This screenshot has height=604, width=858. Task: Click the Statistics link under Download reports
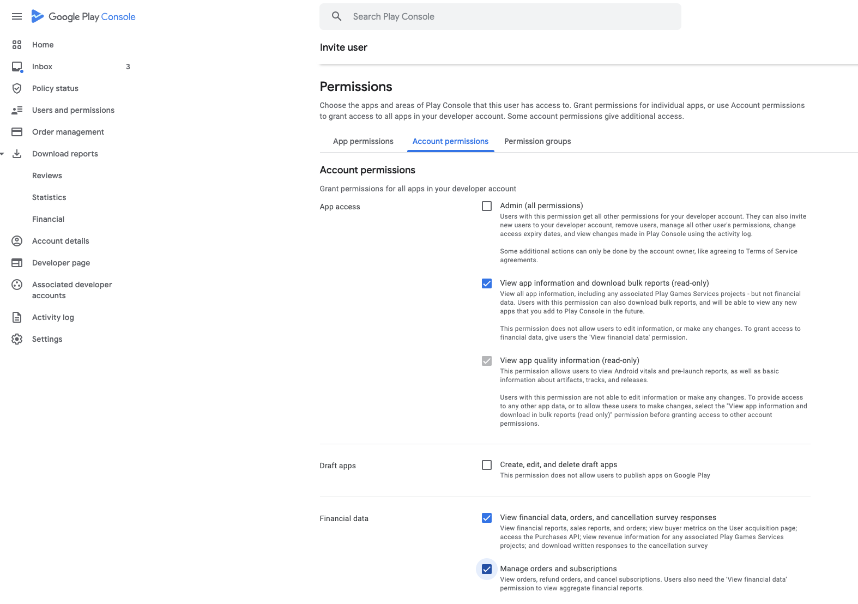(x=49, y=197)
